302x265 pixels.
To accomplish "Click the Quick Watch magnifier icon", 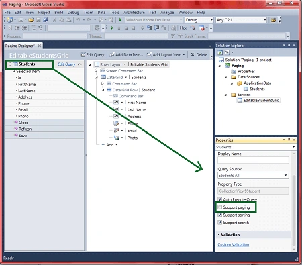I will (x=173, y=28).
